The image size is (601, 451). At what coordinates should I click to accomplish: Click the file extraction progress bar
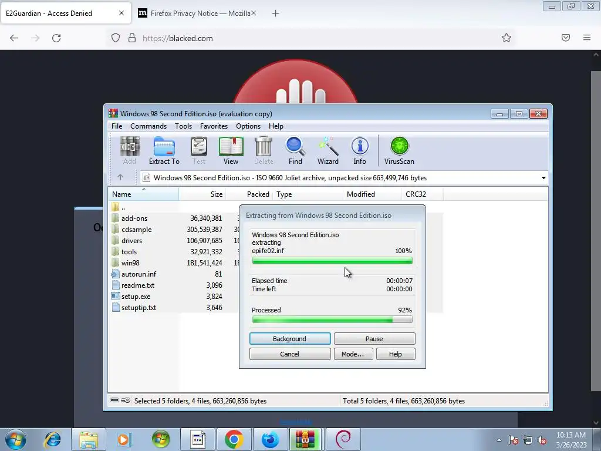[332, 261]
